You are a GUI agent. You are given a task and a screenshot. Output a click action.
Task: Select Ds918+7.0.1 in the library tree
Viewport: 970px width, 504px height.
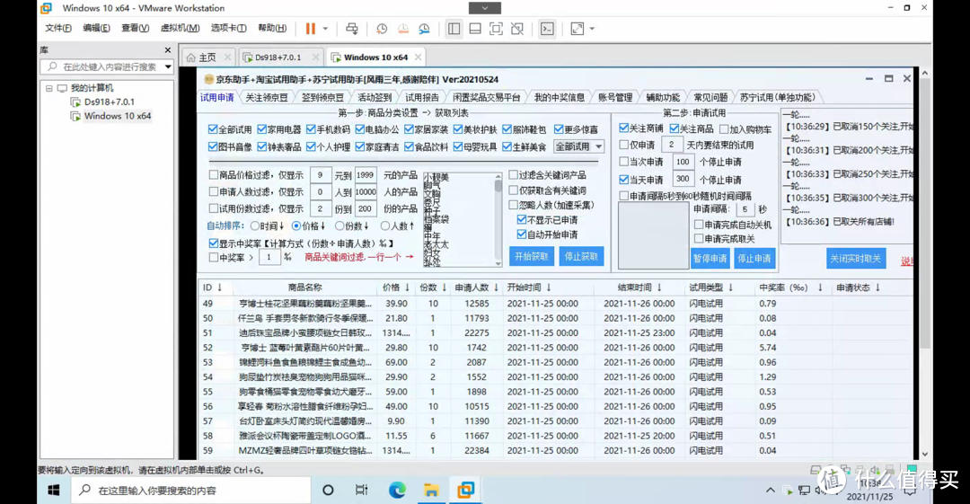pyautogui.click(x=109, y=102)
